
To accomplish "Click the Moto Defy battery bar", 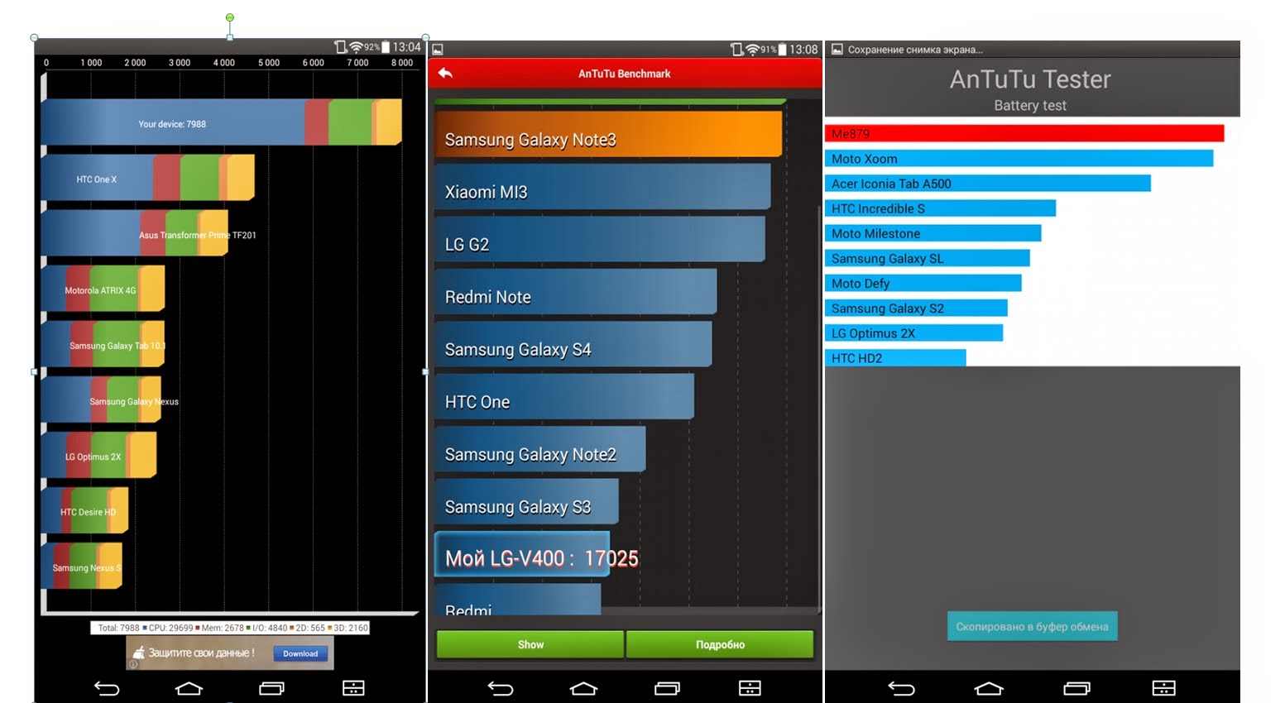I will [x=923, y=283].
